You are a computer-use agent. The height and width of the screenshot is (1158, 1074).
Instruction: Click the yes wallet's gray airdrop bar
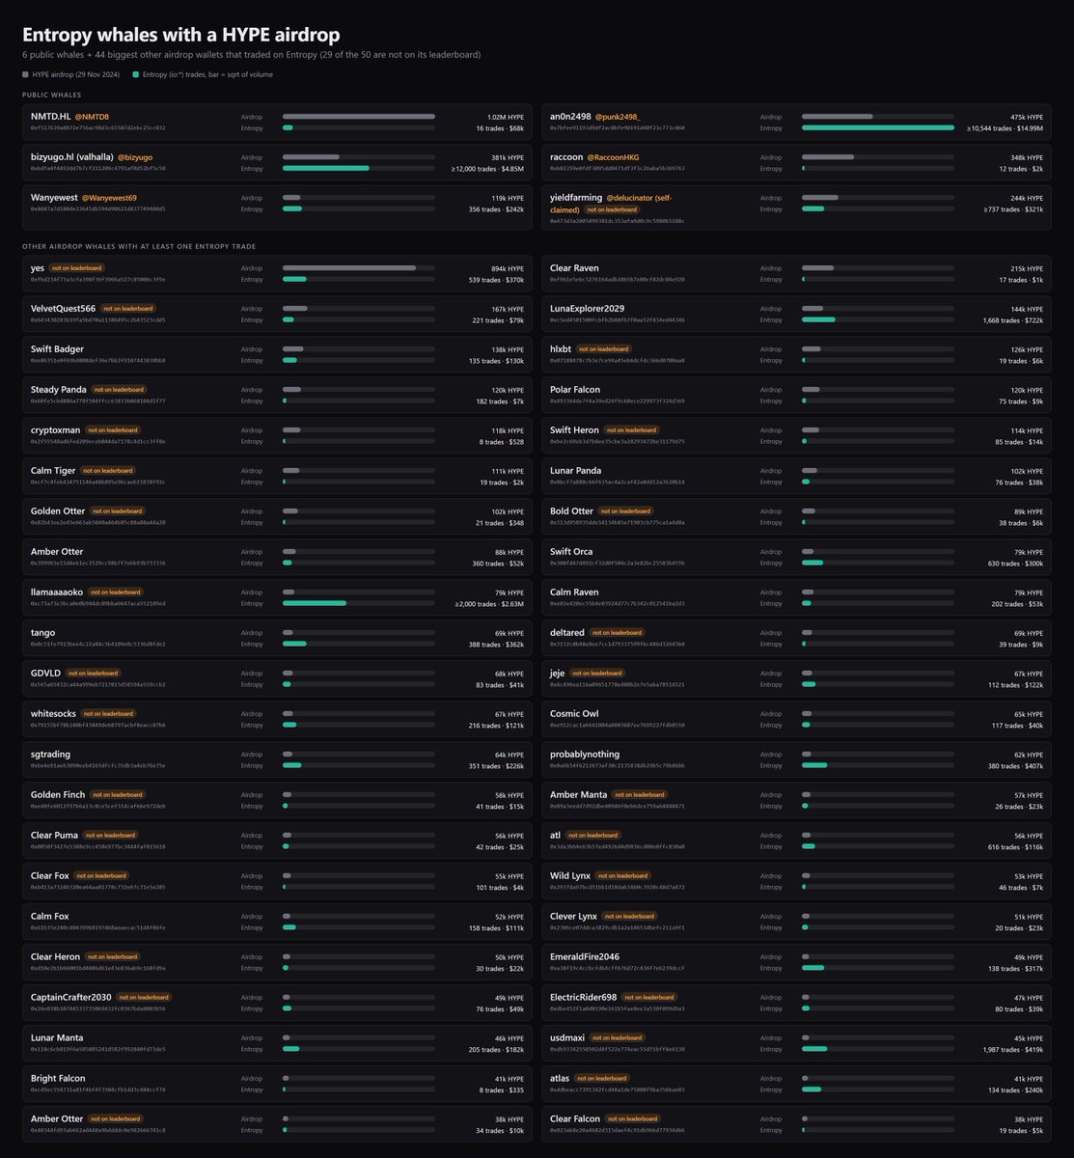tap(349, 268)
